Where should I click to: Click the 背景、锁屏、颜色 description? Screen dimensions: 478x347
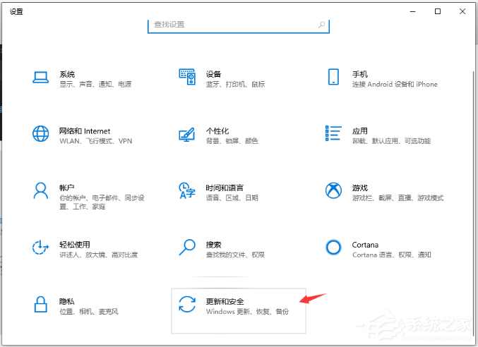click(232, 141)
